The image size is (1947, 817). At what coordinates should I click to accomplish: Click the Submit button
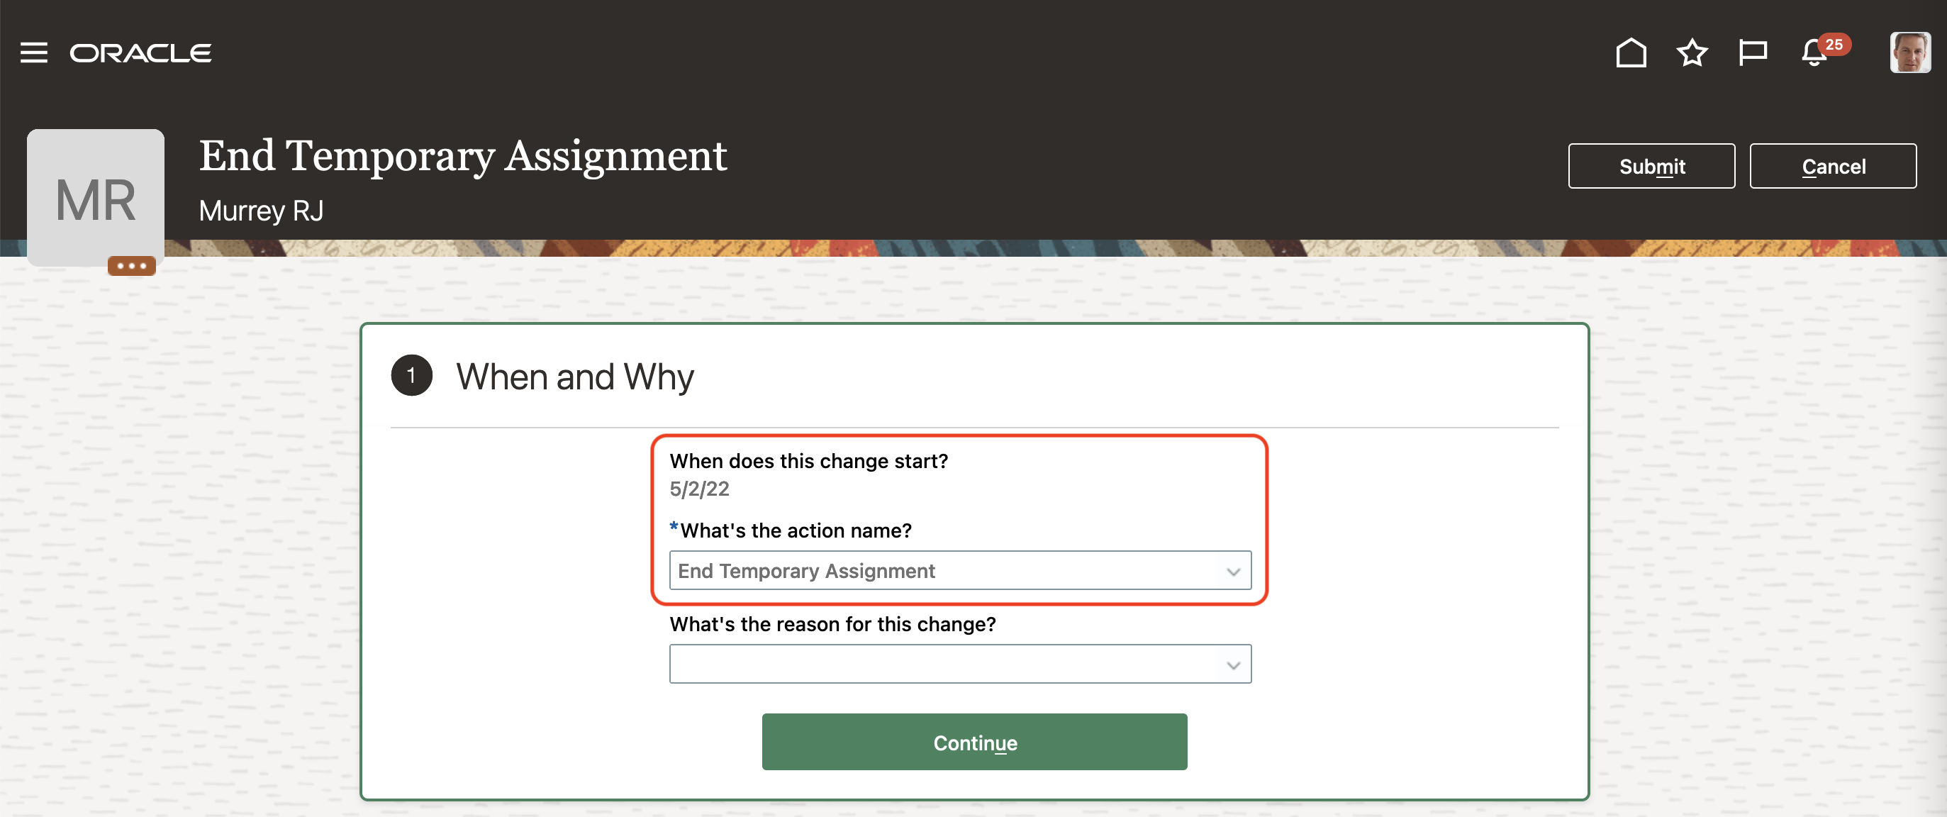1651,166
